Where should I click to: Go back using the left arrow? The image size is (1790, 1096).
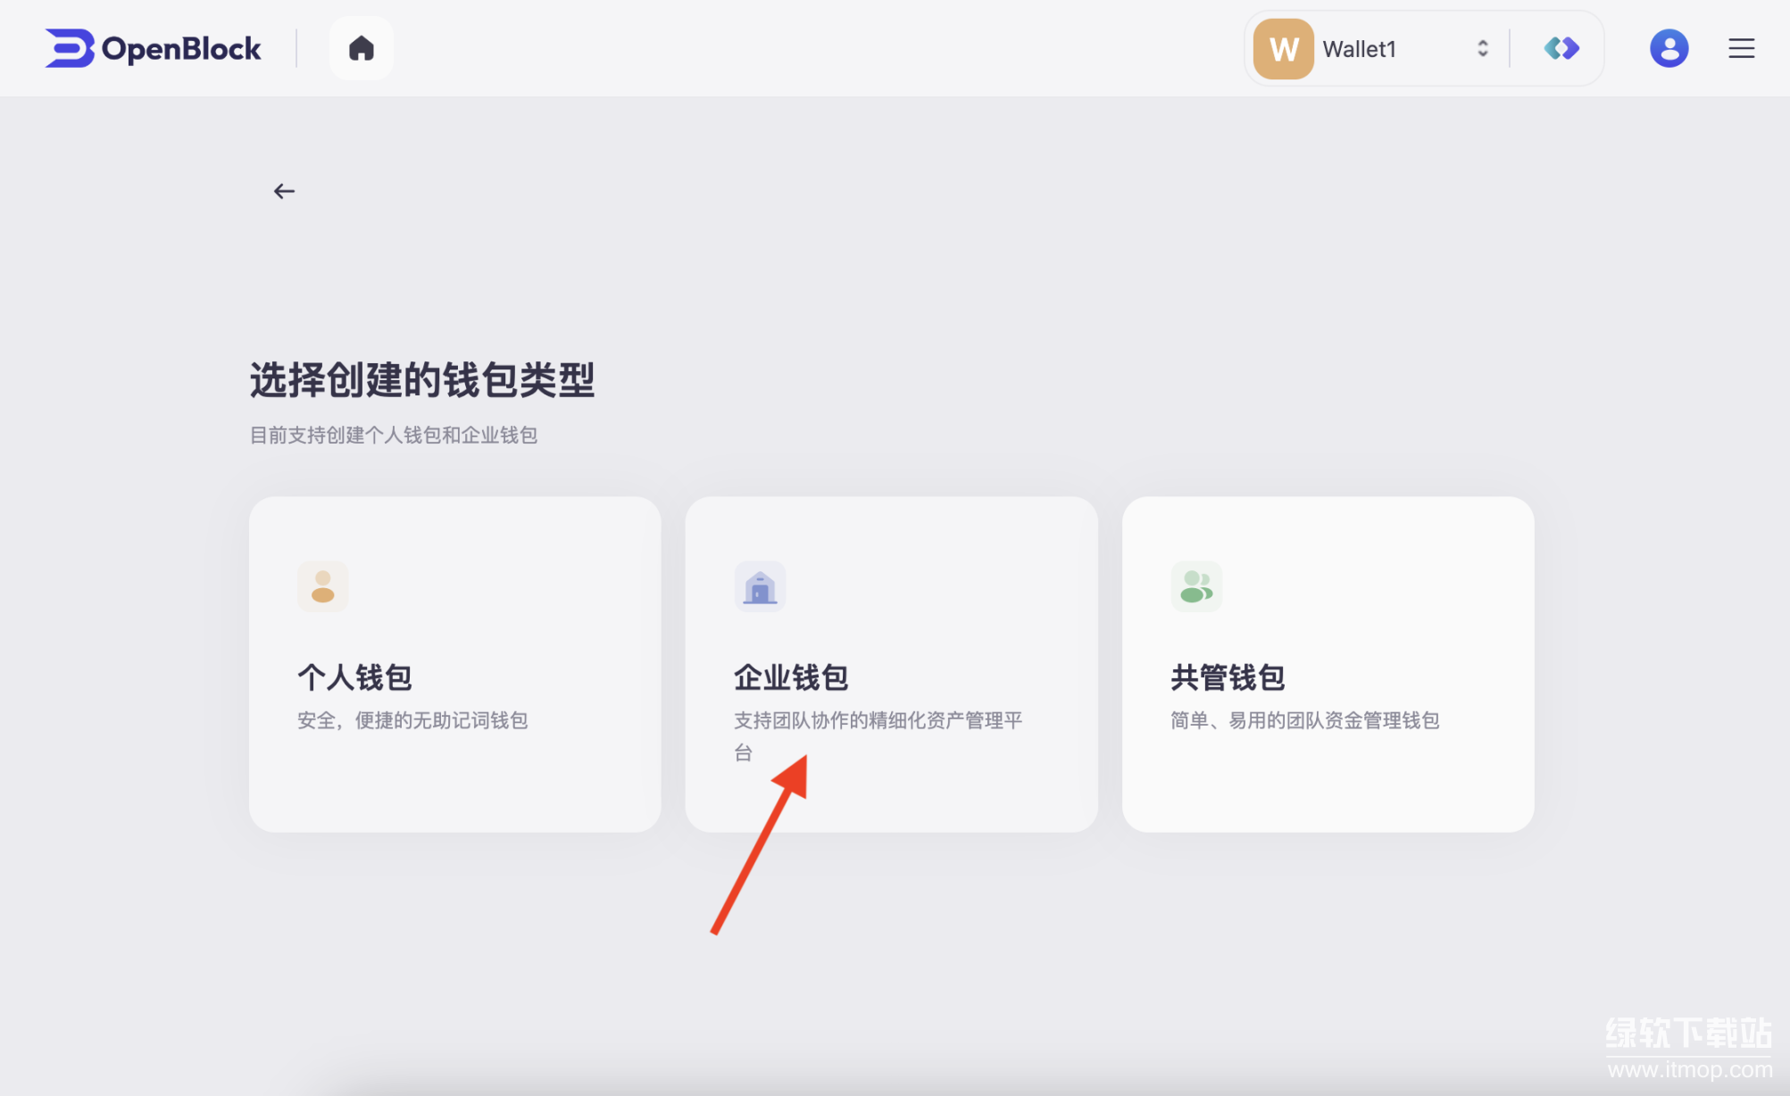coord(284,191)
